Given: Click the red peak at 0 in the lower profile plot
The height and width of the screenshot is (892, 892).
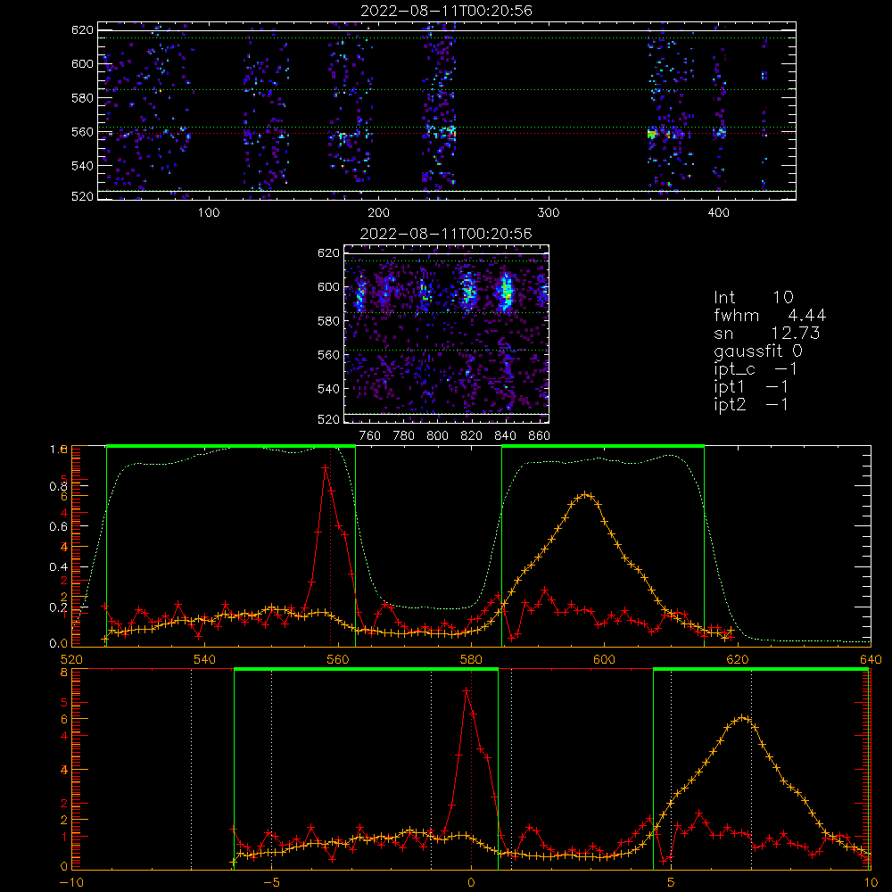Looking at the screenshot, I should (x=466, y=690).
